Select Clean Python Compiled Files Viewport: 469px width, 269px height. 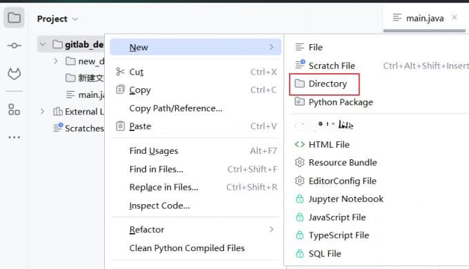pos(196,248)
